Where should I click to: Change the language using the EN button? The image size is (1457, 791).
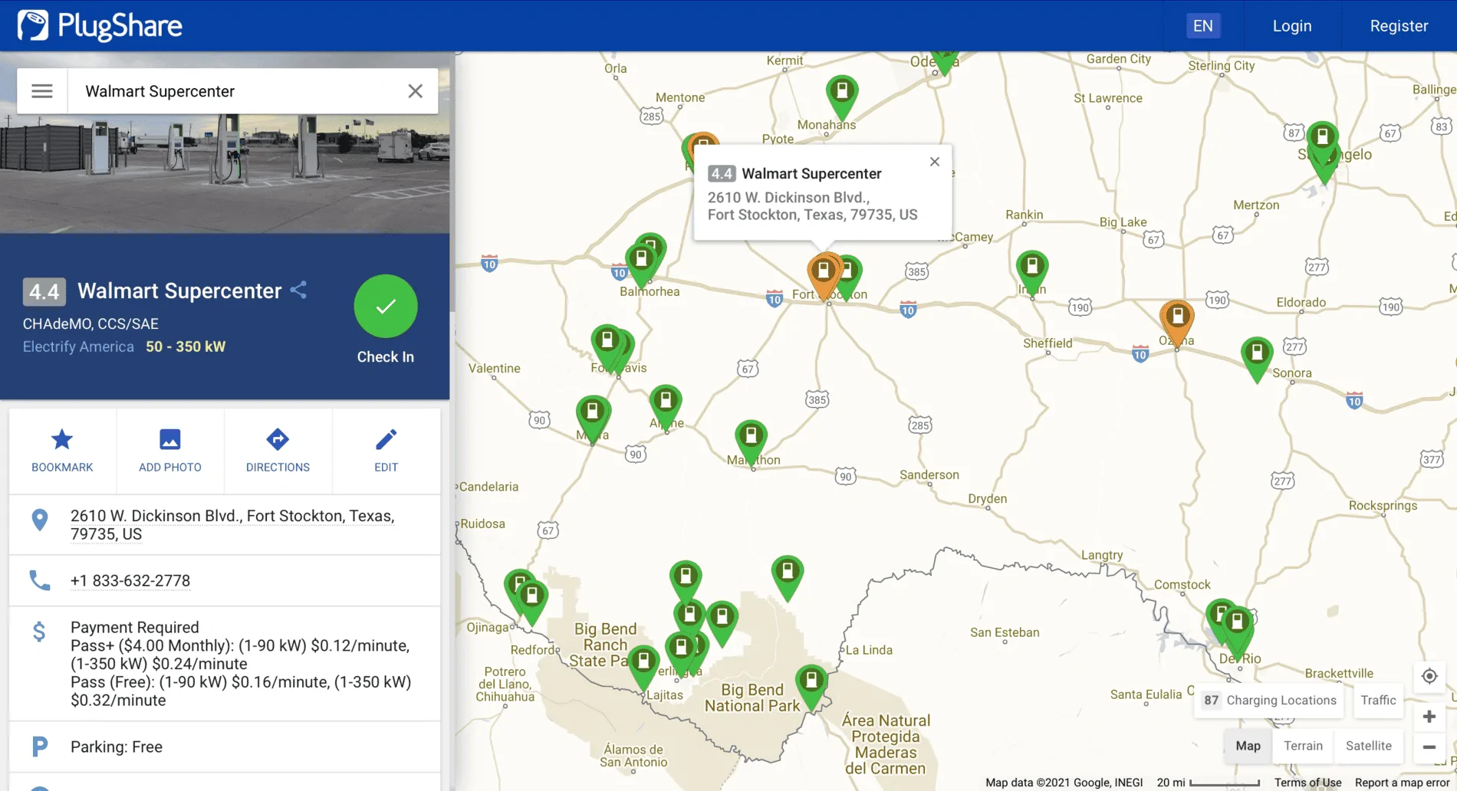1202,26
